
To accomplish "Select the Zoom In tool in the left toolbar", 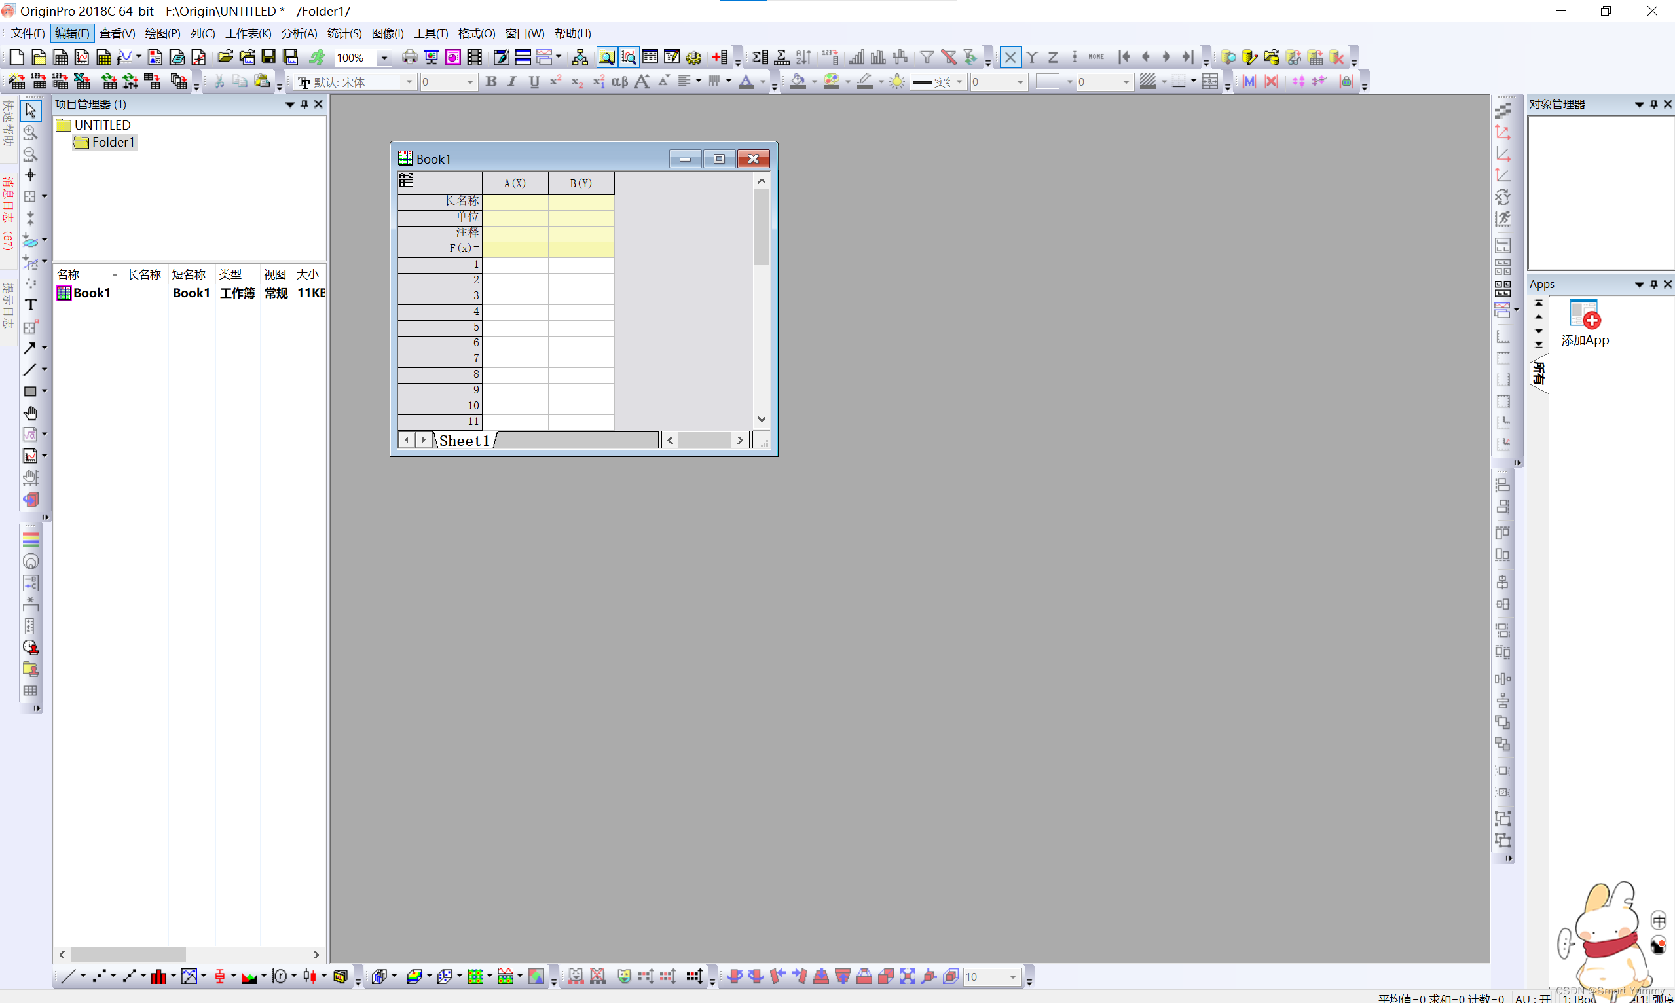I will coord(30,132).
